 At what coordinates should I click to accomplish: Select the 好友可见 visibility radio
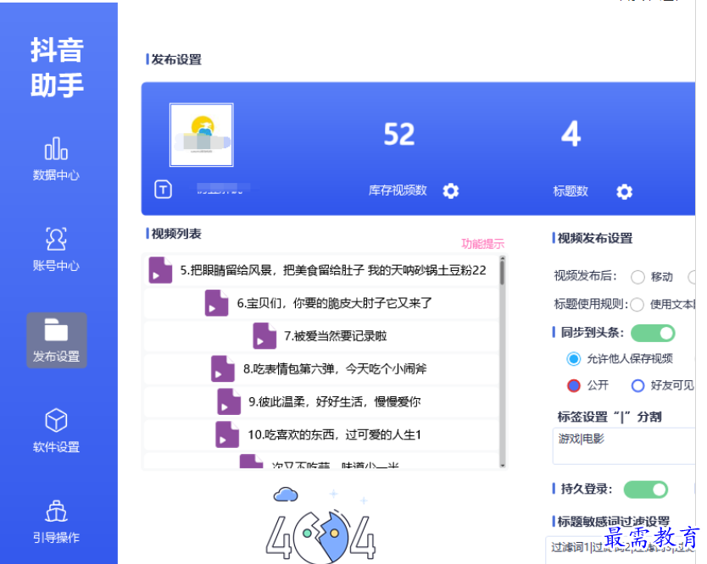[637, 385]
